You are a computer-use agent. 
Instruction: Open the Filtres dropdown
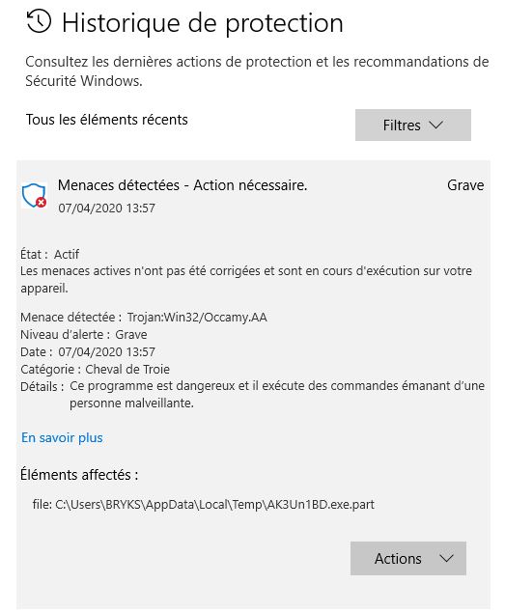click(x=413, y=125)
